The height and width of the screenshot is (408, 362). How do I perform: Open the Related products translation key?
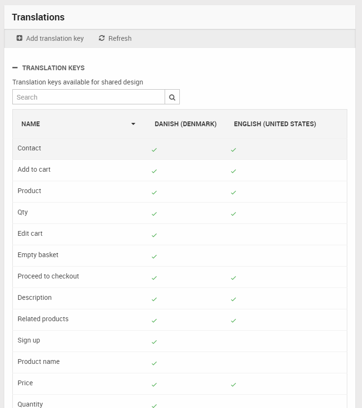click(x=43, y=319)
